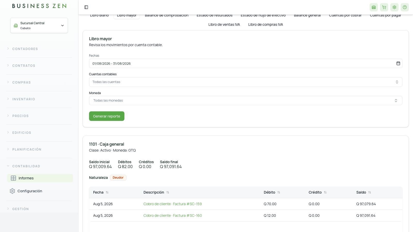Viewport: 413px width, 232px height.
Task: Switch to Libro de ventas IVA tab
Action: [x=224, y=24]
